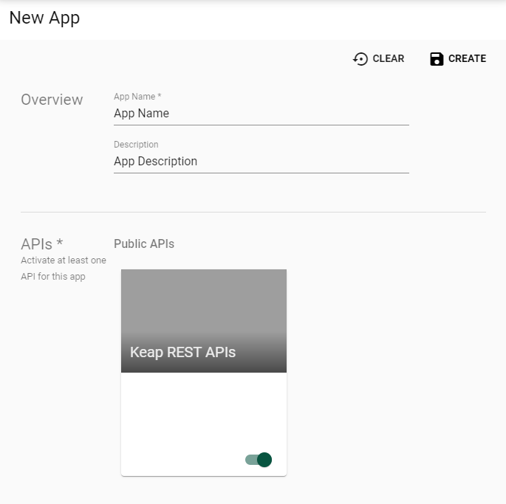Click the dark green toggle knob
This screenshot has width=506, height=504.
264,460
